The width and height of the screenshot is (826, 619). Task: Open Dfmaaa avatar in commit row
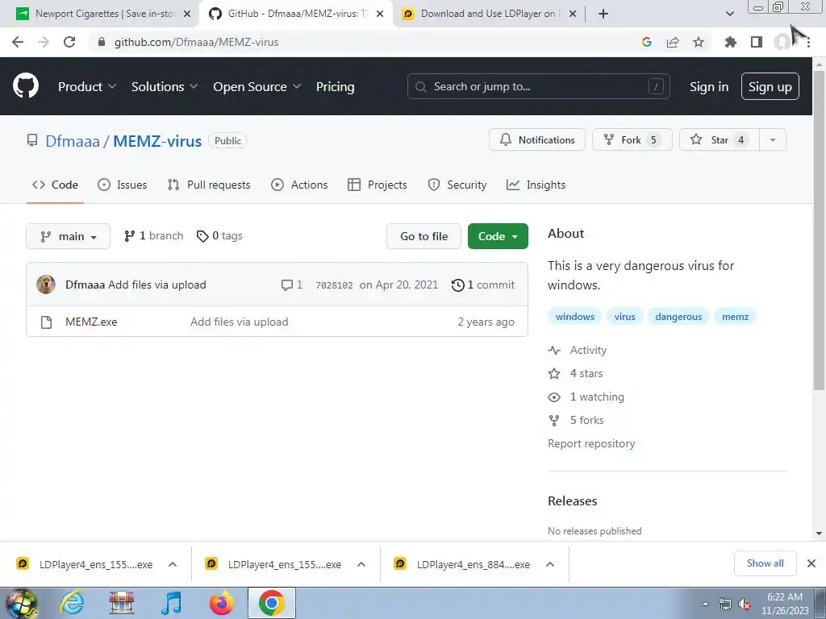46,285
